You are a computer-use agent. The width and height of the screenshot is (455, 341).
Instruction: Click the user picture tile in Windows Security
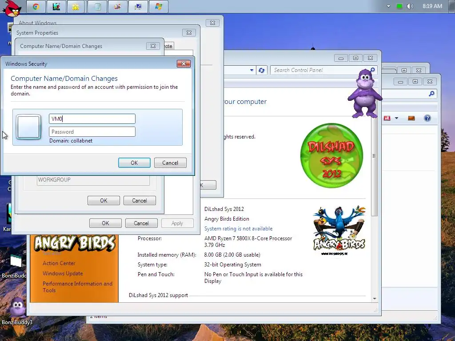pos(28,127)
